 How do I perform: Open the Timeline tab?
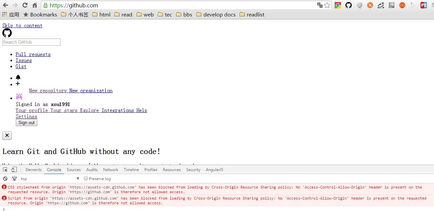pyautogui.click(x=131, y=170)
